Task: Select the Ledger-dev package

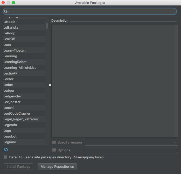Action: coord(24,96)
